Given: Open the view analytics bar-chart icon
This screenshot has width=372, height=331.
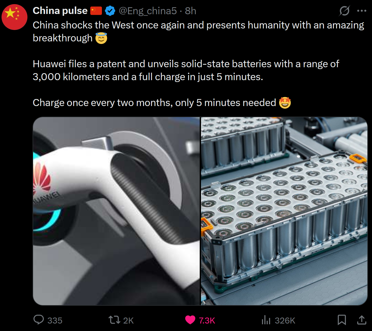Looking at the screenshot, I should point(266,320).
